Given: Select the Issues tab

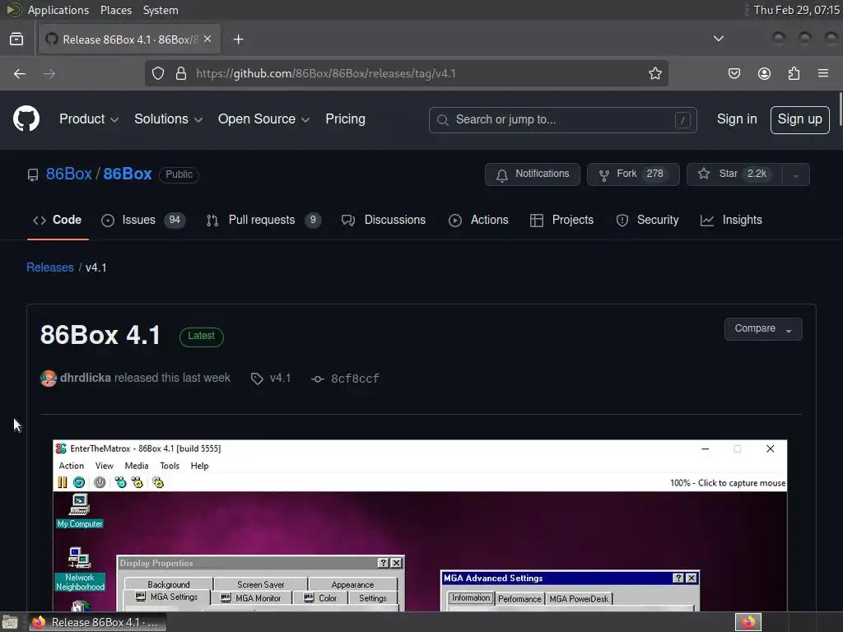Looking at the screenshot, I should click(x=143, y=220).
